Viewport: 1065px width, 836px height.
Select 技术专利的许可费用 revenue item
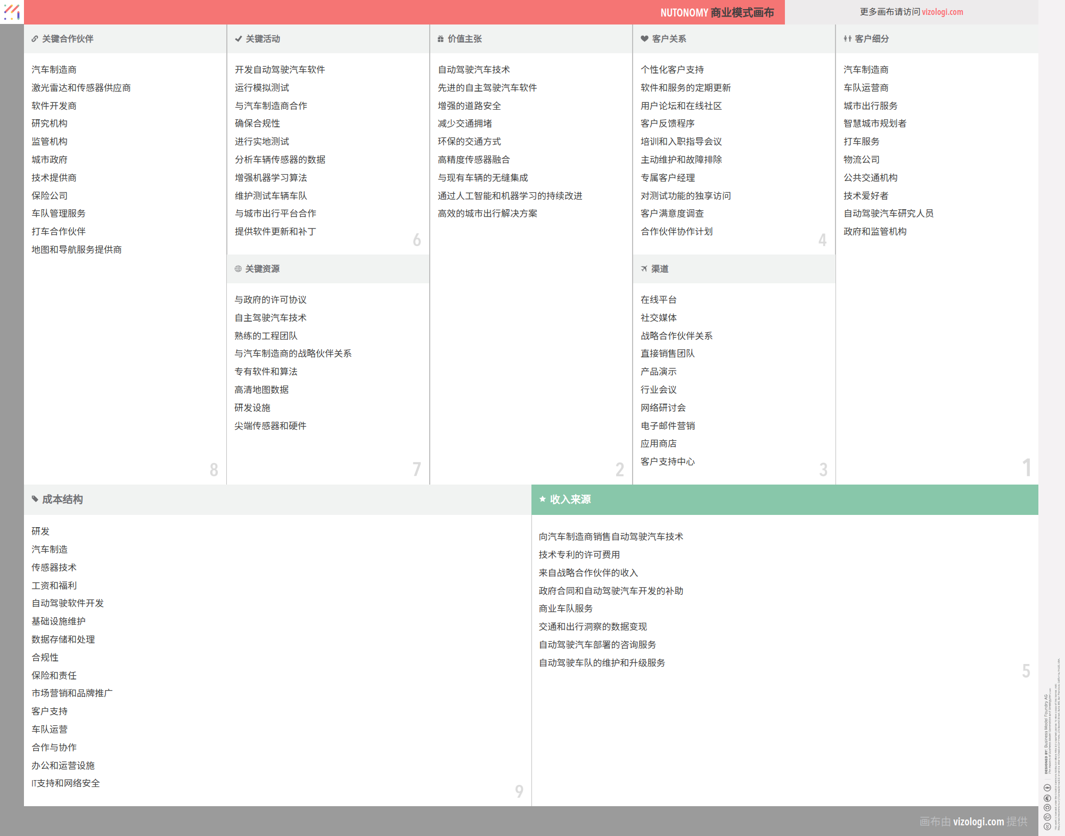tap(579, 555)
